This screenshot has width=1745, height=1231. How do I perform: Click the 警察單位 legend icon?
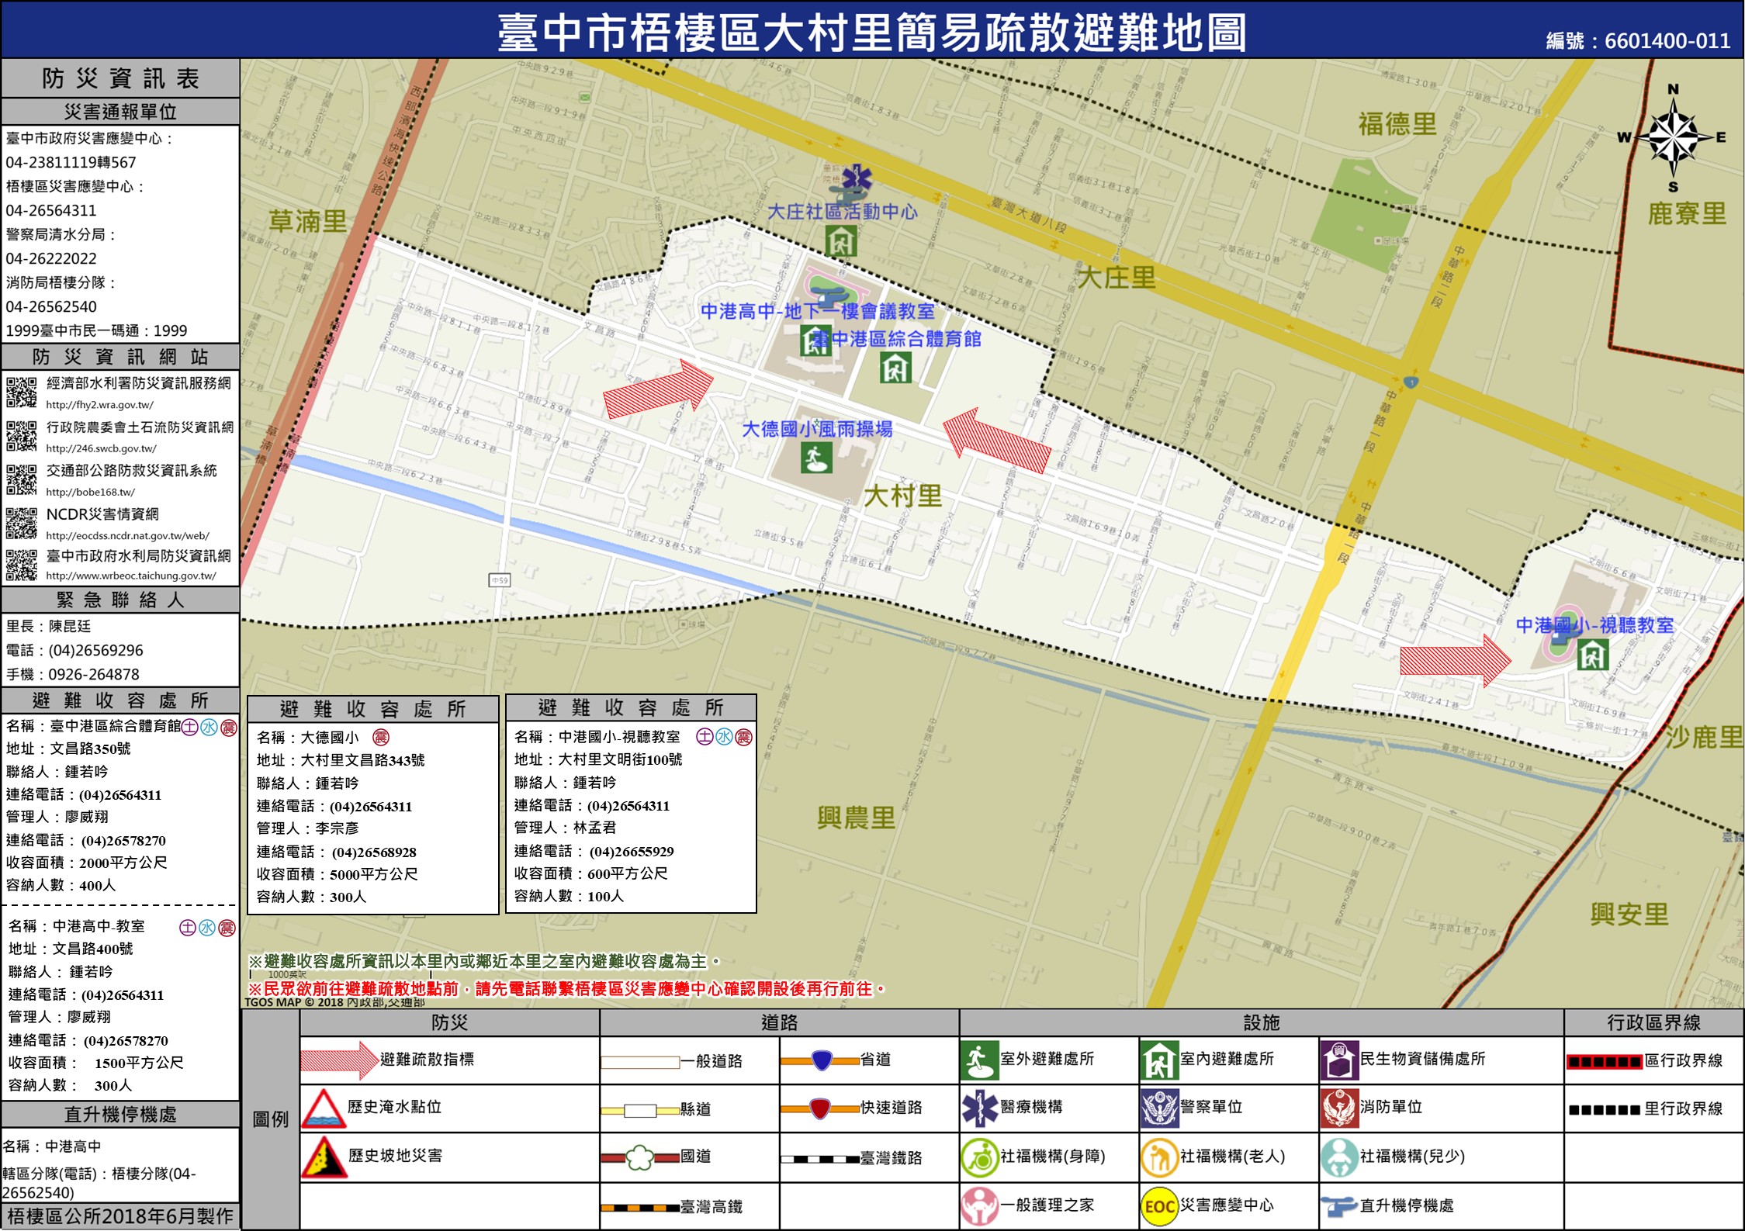tap(1159, 1108)
